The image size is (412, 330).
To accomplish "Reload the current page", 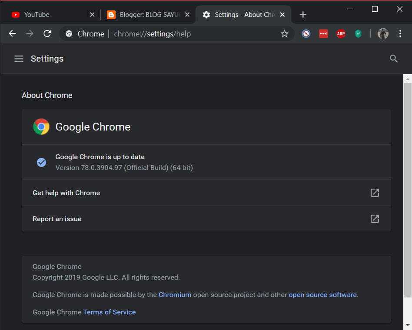I will click(x=47, y=34).
